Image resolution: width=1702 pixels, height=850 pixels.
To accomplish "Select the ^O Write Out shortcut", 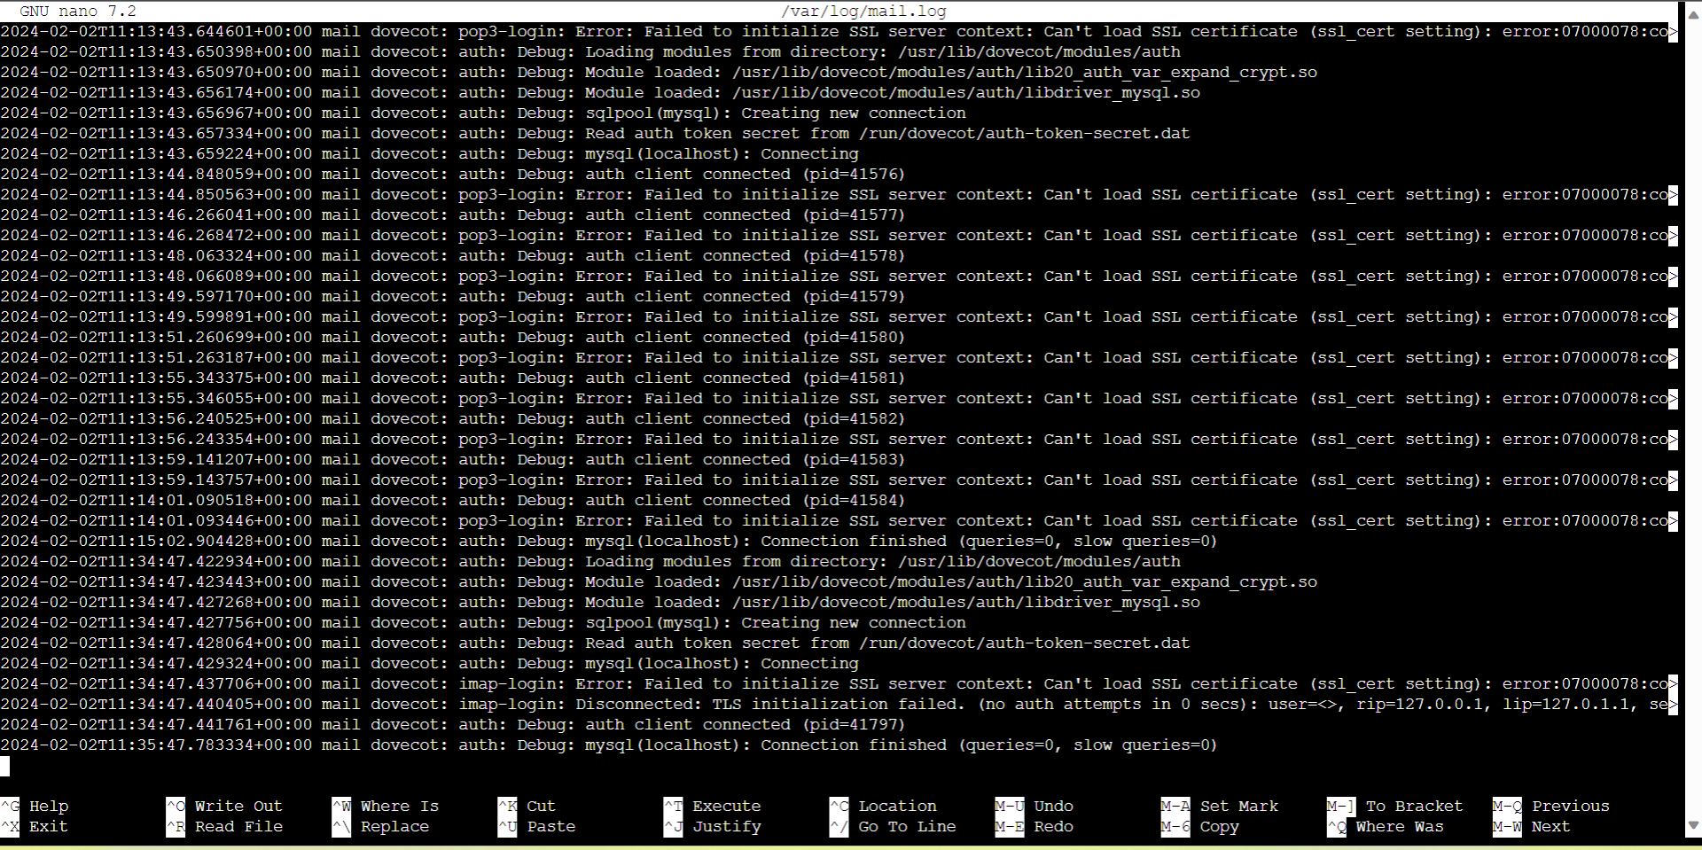I will 224,806.
